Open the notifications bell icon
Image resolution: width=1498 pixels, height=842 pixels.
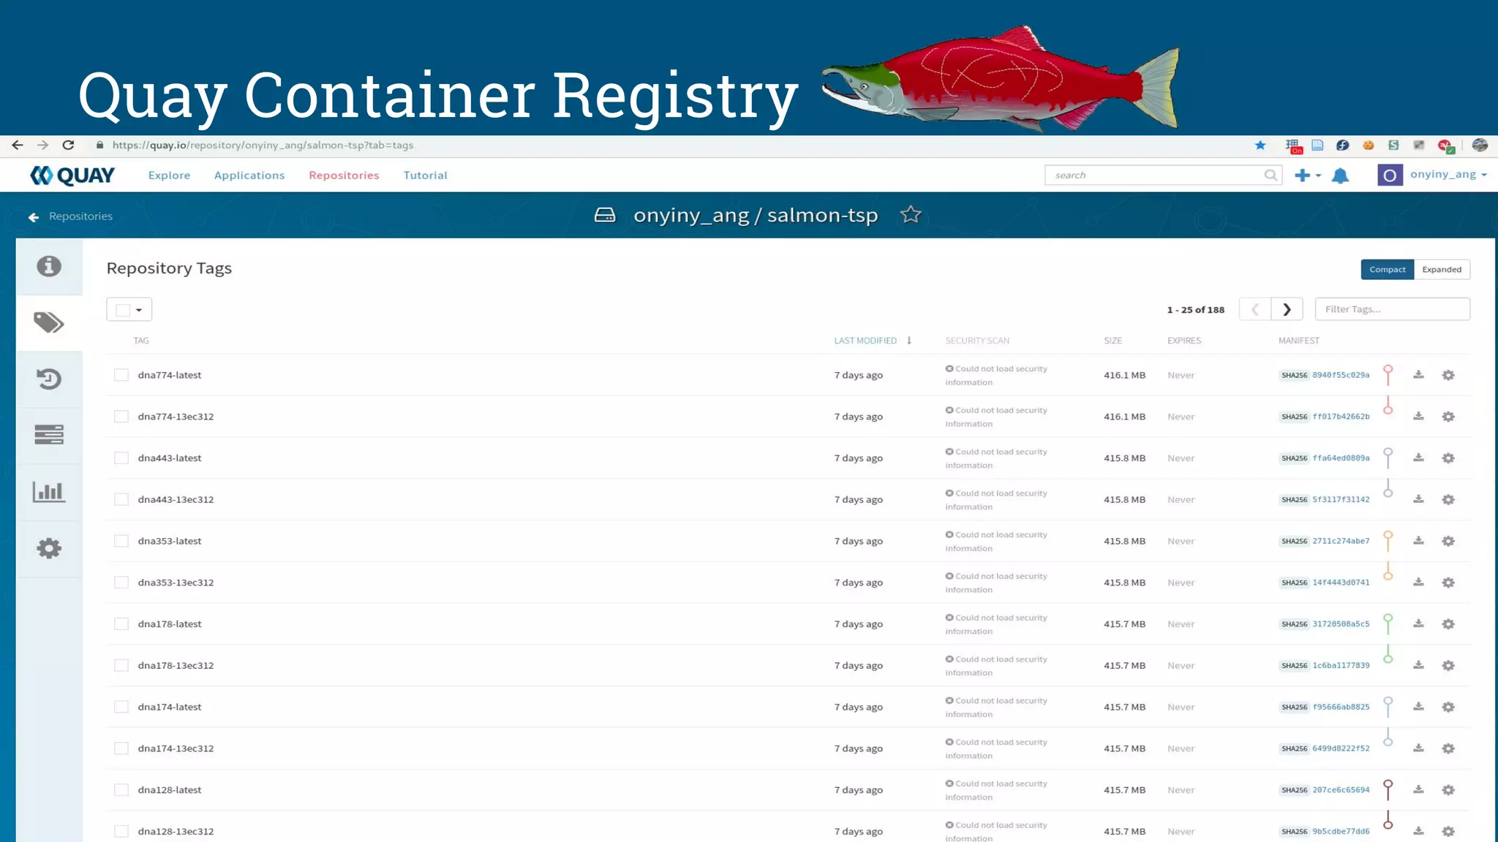(x=1340, y=175)
